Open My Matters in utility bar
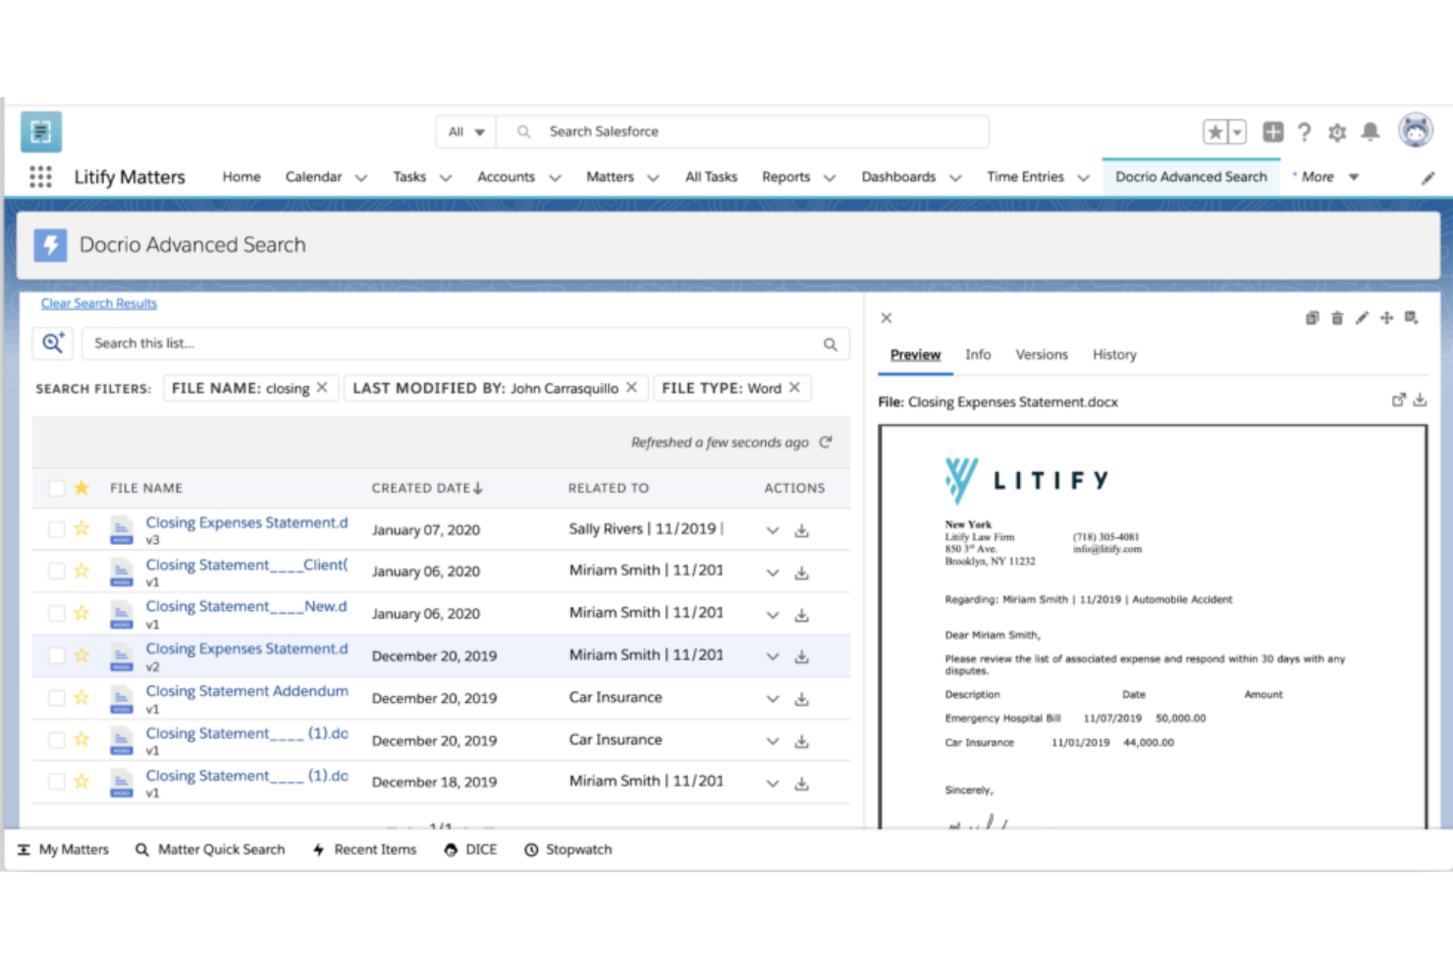Viewport: 1453px width, 969px height. (64, 849)
